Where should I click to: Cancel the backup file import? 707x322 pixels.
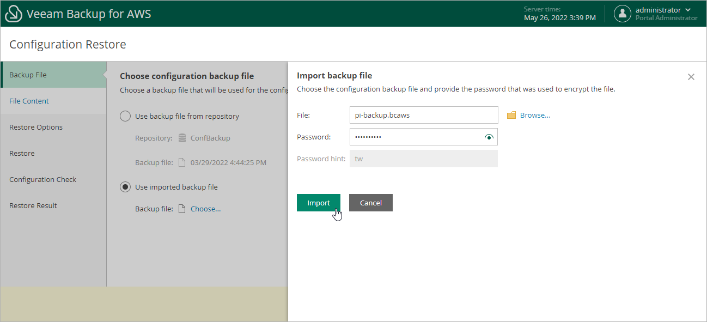(x=370, y=202)
